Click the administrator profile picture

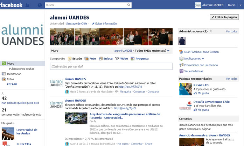coord(182,41)
